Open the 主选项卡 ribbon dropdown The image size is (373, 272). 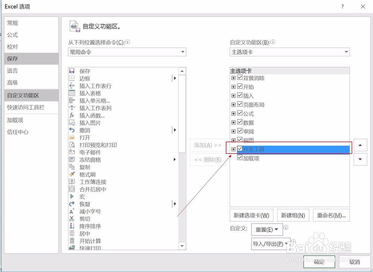pyautogui.click(x=289, y=52)
